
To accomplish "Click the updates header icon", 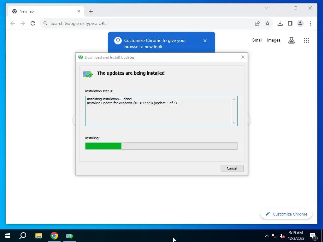I will point(88,74).
